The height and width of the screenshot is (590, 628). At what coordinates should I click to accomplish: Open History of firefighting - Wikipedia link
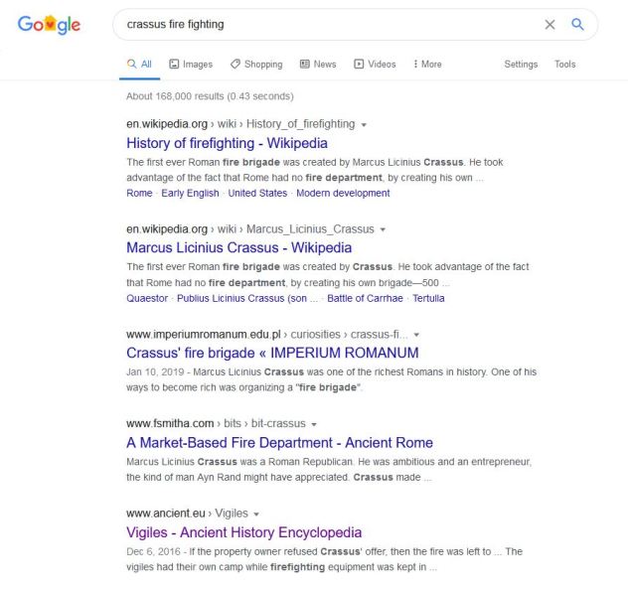(227, 143)
